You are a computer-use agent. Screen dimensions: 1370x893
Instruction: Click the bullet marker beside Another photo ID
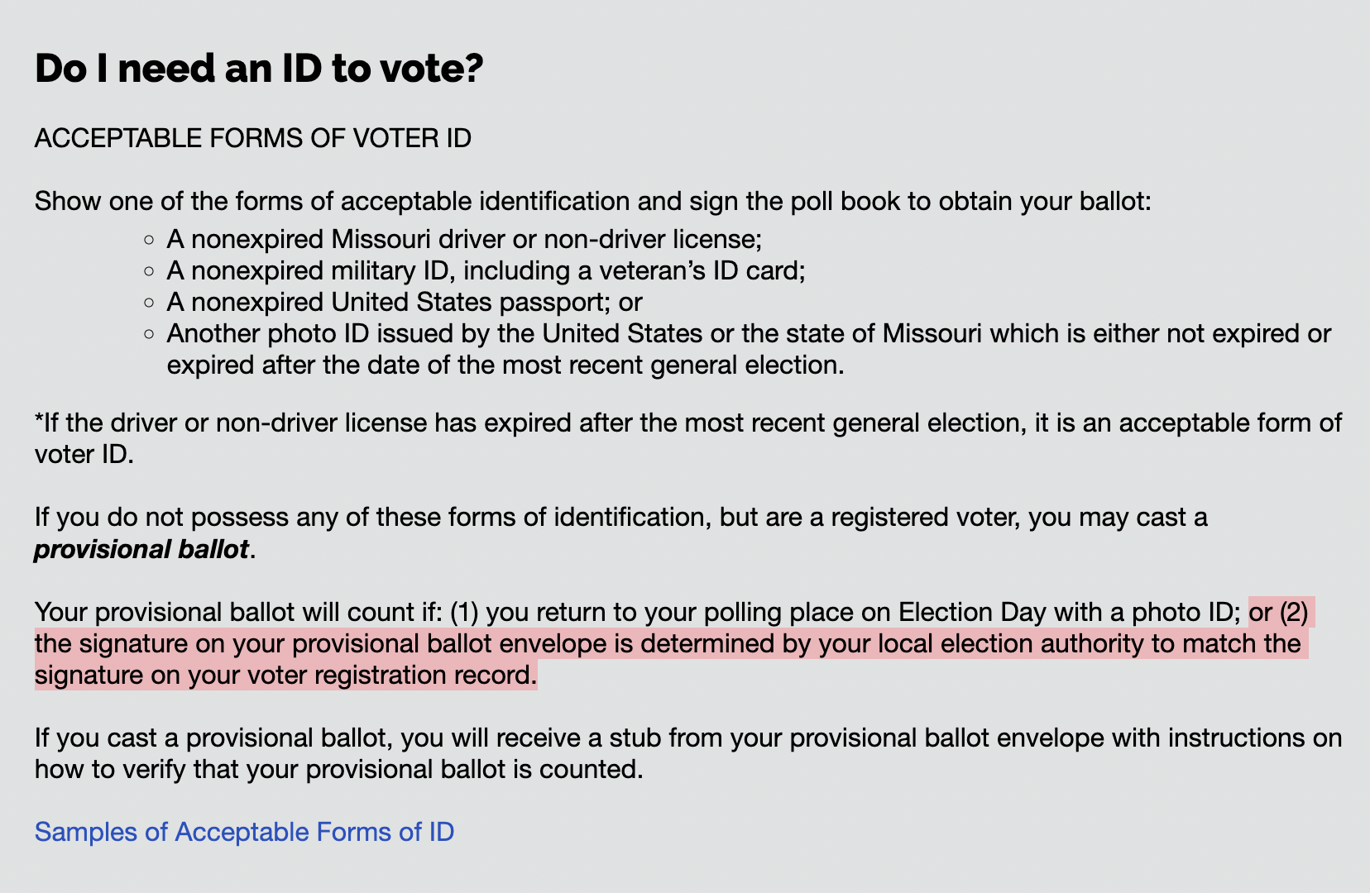coord(149,334)
